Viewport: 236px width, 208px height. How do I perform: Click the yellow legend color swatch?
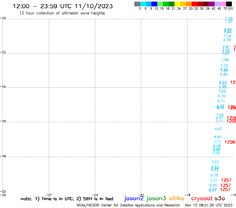click(x=177, y=4)
